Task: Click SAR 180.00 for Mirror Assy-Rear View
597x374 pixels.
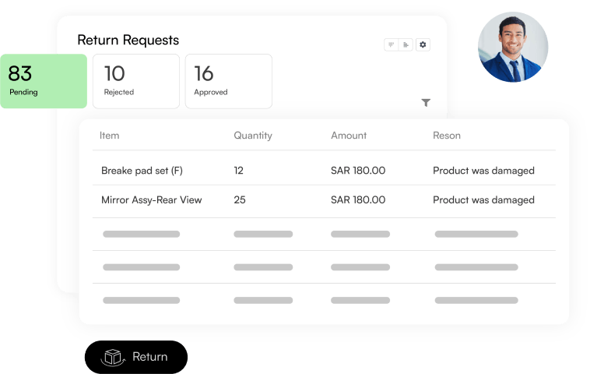Action: point(358,199)
